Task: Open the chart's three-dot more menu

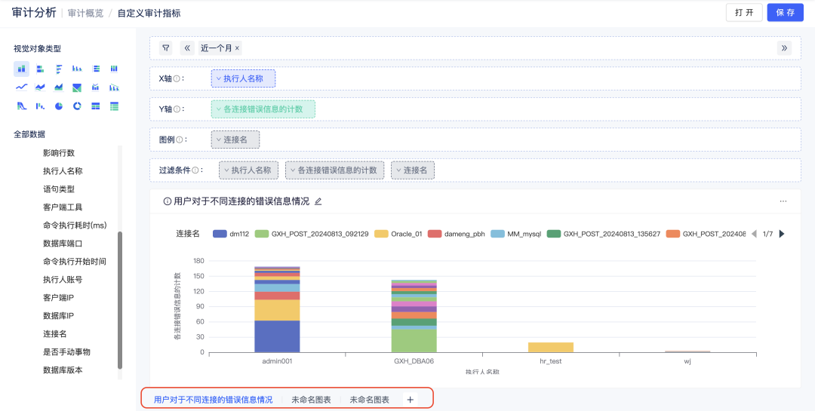Action: [x=783, y=201]
